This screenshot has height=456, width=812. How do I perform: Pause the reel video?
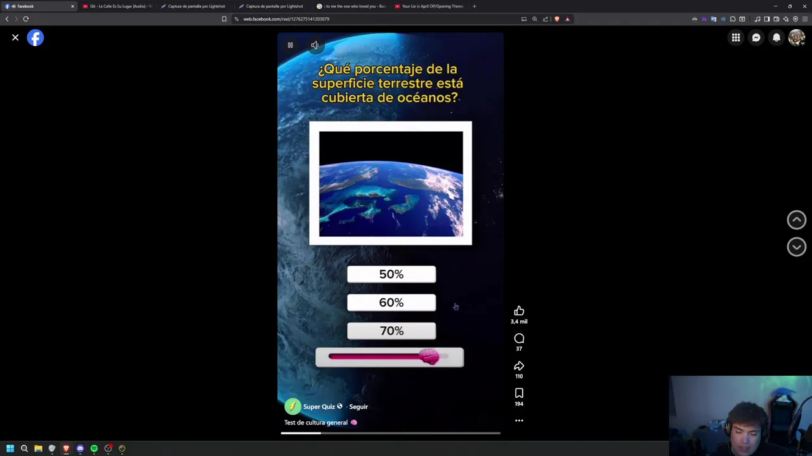290,45
